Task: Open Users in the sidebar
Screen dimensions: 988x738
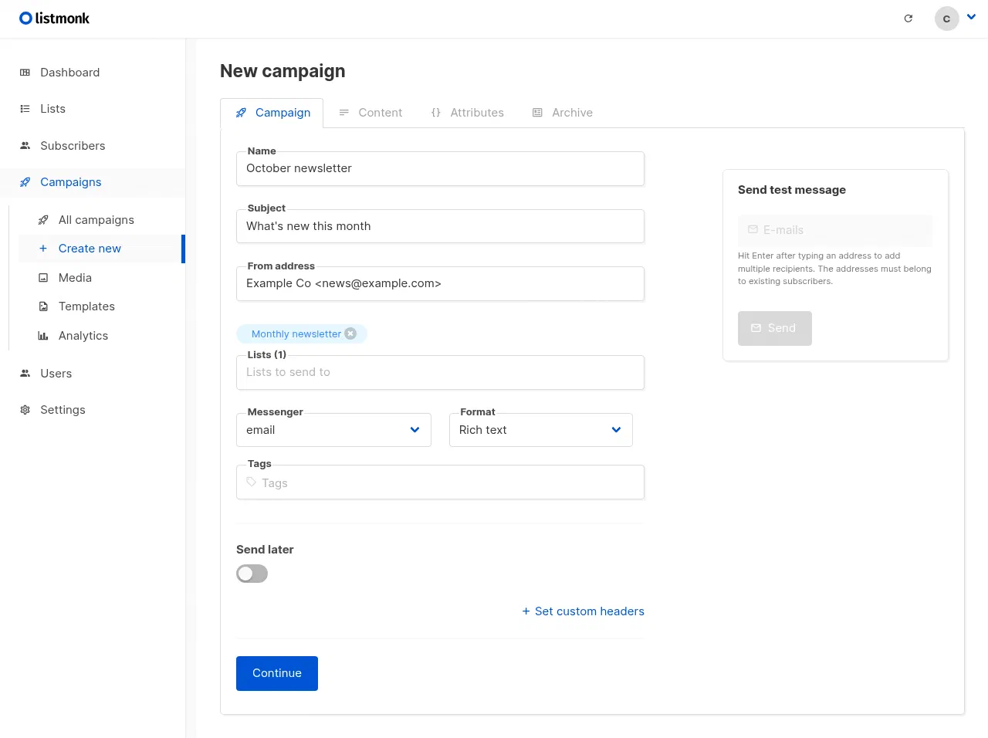Action: click(93, 374)
